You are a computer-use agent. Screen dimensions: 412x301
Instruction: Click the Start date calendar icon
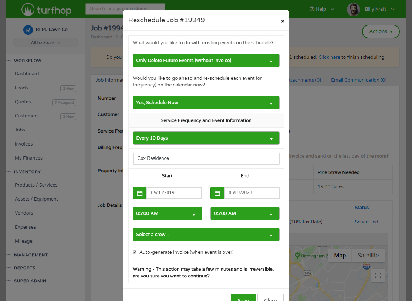click(x=139, y=193)
